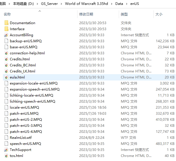
Task: Click the 73 KB size cell
Action: [169, 71]
